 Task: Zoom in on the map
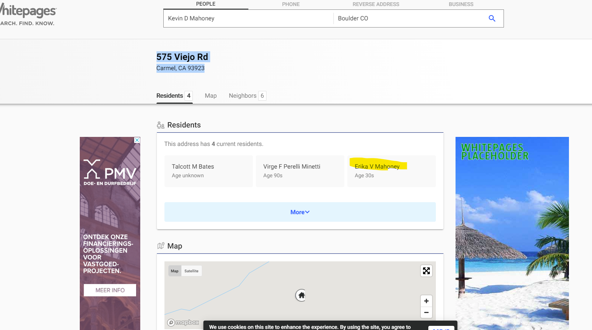(426, 301)
